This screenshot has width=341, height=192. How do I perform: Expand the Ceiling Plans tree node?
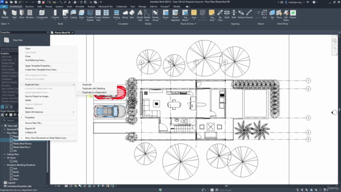(5, 154)
